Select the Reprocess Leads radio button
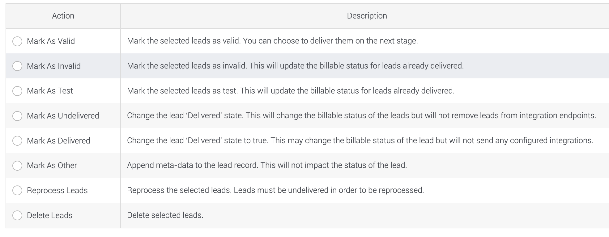 17,190
